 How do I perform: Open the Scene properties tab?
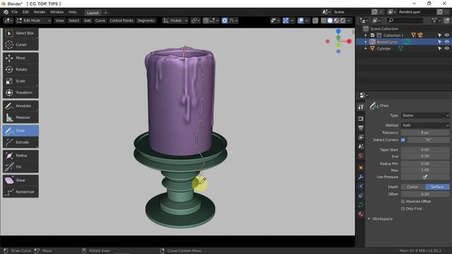361,147
